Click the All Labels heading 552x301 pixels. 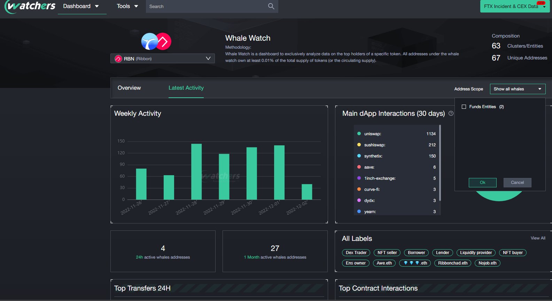tap(357, 238)
